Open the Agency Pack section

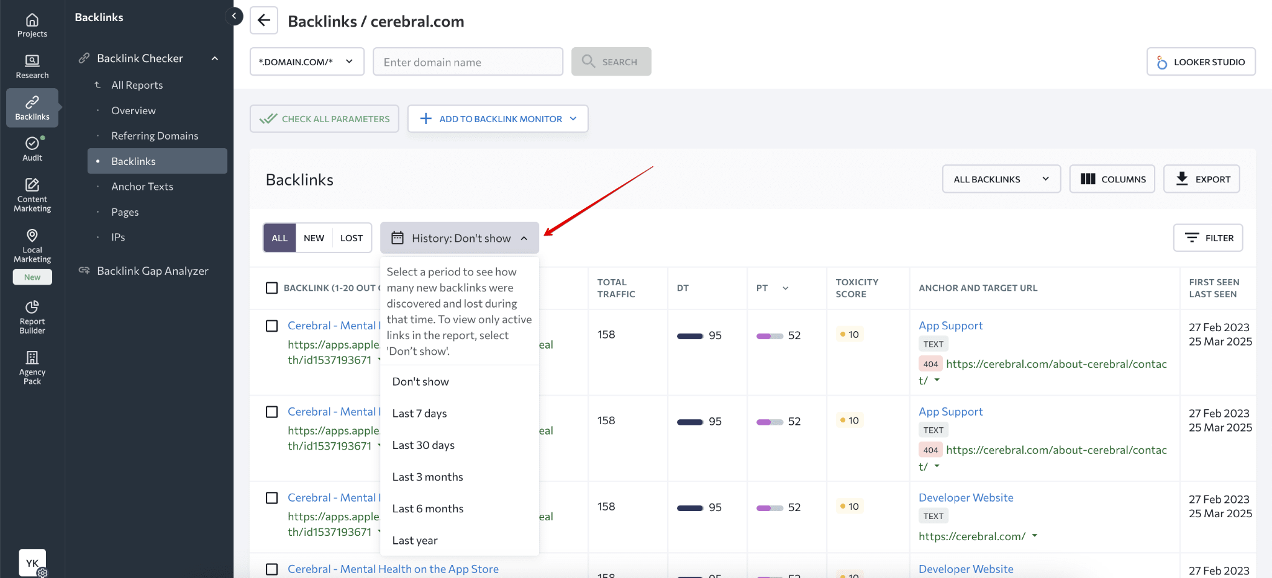point(32,365)
